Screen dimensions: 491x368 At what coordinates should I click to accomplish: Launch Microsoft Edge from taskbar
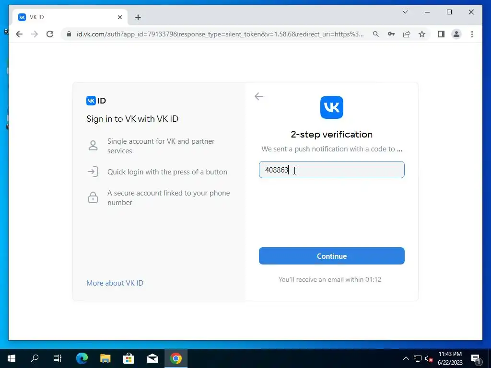click(x=82, y=358)
